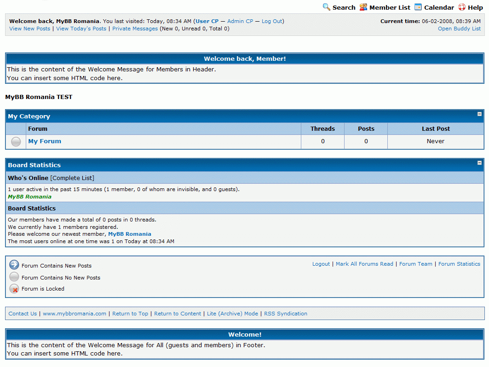This screenshot has height=367, width=489.
Task: Open the Buddy List
Action: (x=459, y=29)
